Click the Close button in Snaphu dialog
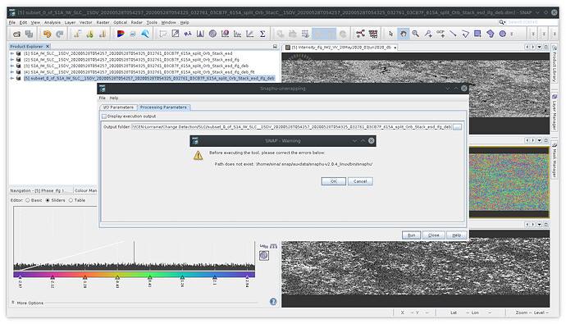 433,235
